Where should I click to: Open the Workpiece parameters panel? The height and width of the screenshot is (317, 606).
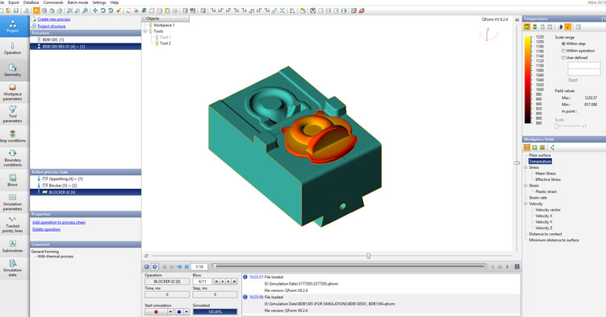[13, 93]
